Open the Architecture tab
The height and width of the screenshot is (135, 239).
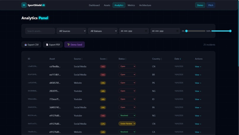145,5
